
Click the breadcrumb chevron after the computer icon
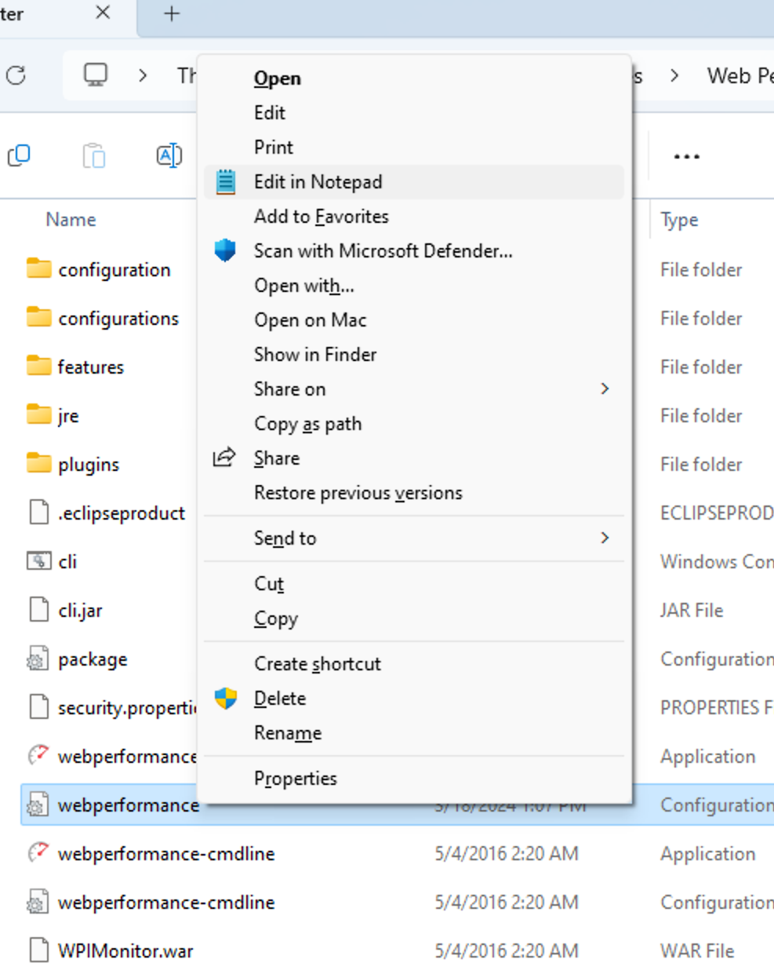[x=143, y=75]
